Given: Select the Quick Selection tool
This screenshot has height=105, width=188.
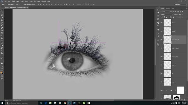Looking at the screenshot, I should point(2,18).
